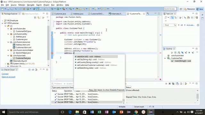
Task: Open the Run dropdown arrow next to play
Action: pos(61,9)
